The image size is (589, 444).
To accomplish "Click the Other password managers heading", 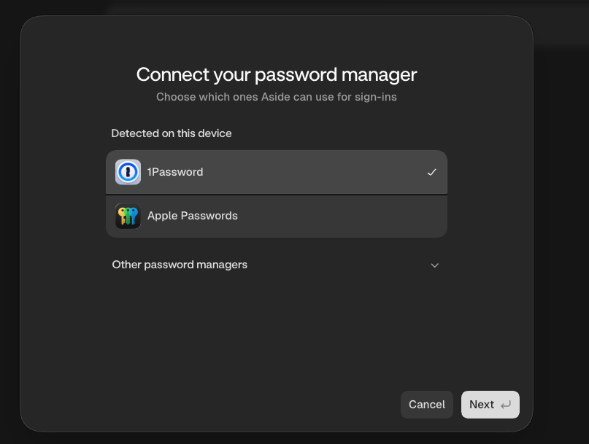I will [180, 265].
